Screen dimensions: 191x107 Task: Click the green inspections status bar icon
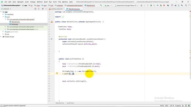[189, 106]
